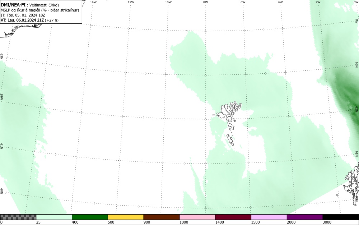Click the 12W longitude label
Screen dimensions: 359x225
pos(131,2)
